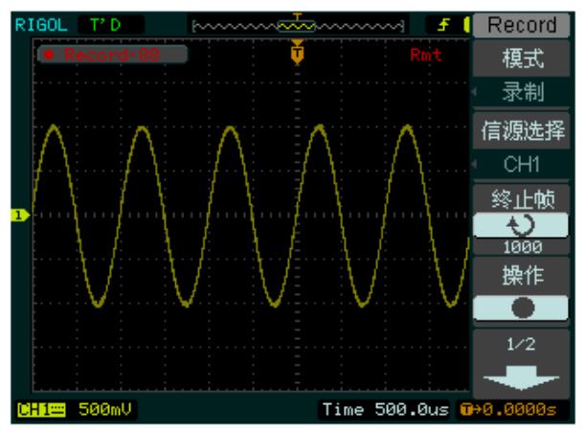Open the CH1 source selection option
Screen dimensions: 586x432
click(523, 169)
